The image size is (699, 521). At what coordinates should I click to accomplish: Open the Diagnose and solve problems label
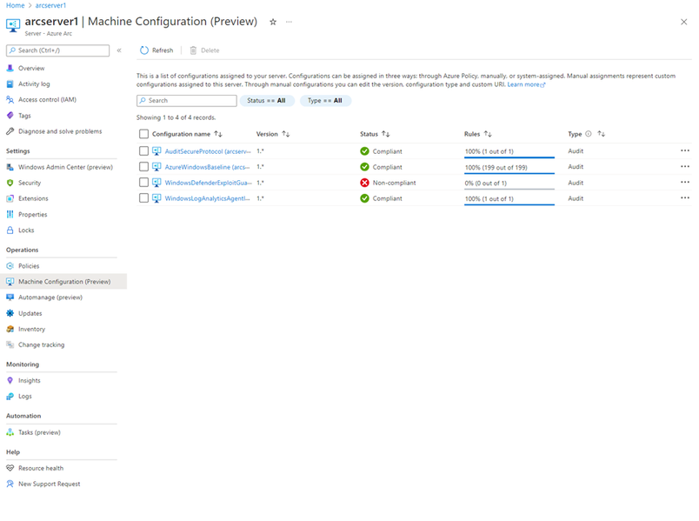(60, 131)
